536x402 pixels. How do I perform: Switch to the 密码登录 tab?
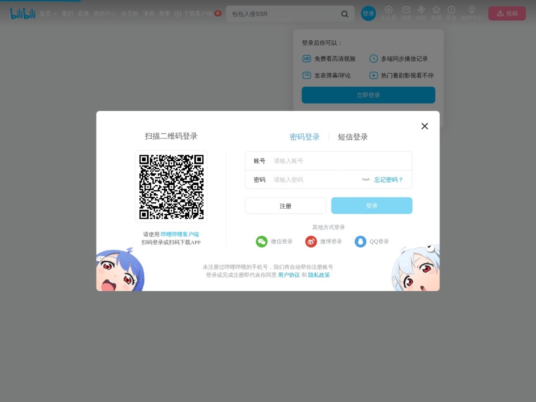click(305, 137)
